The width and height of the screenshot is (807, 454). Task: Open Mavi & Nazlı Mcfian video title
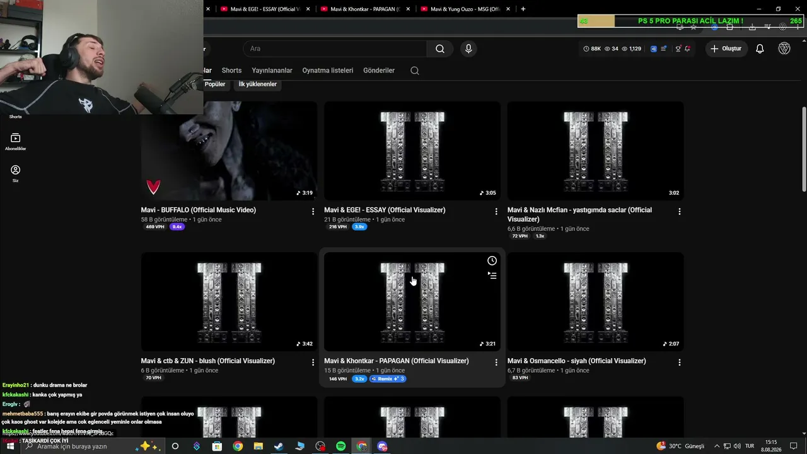[x=579, y=214]
